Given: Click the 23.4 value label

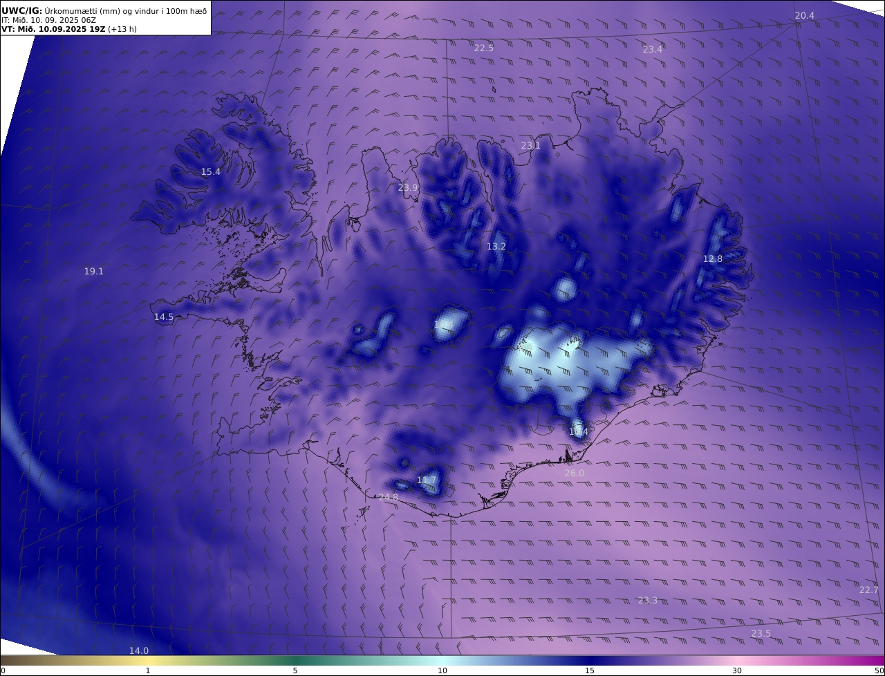Looking at the screenshot, I should point(653,49).
